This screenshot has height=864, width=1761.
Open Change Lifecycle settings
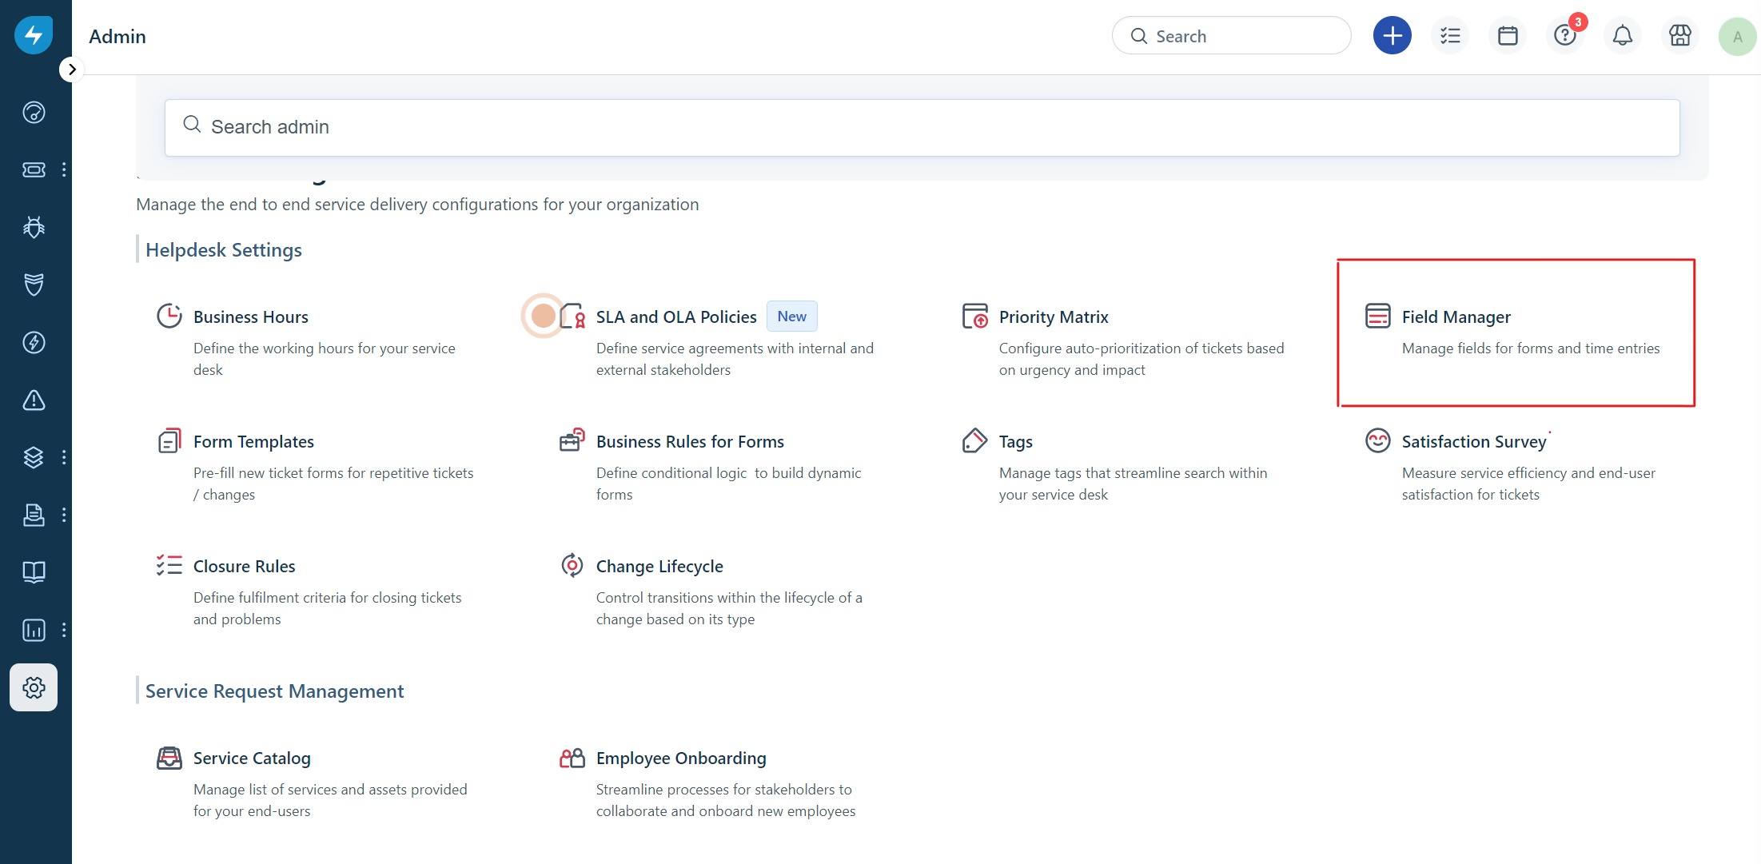coord(659,567)
